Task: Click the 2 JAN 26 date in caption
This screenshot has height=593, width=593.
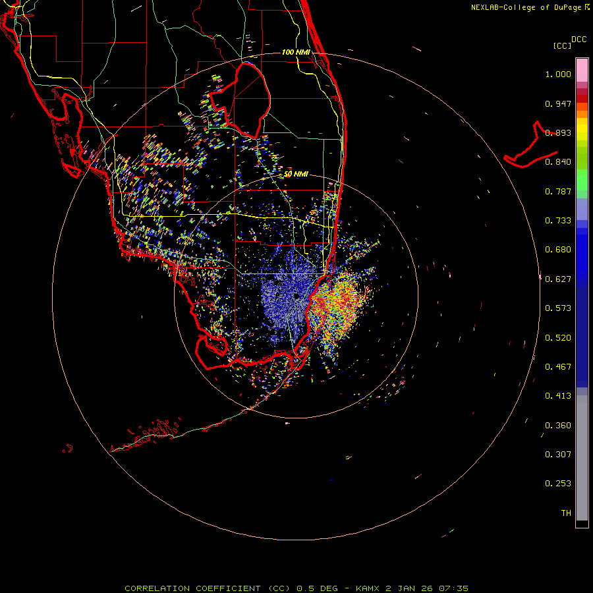Action: coord(409,588)
